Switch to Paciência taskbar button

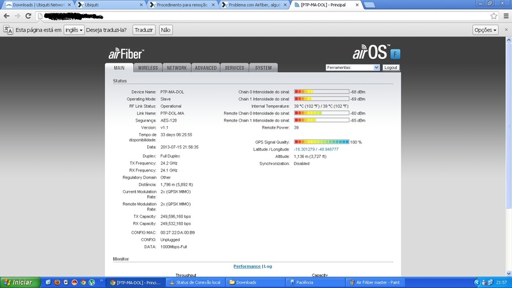315,282
